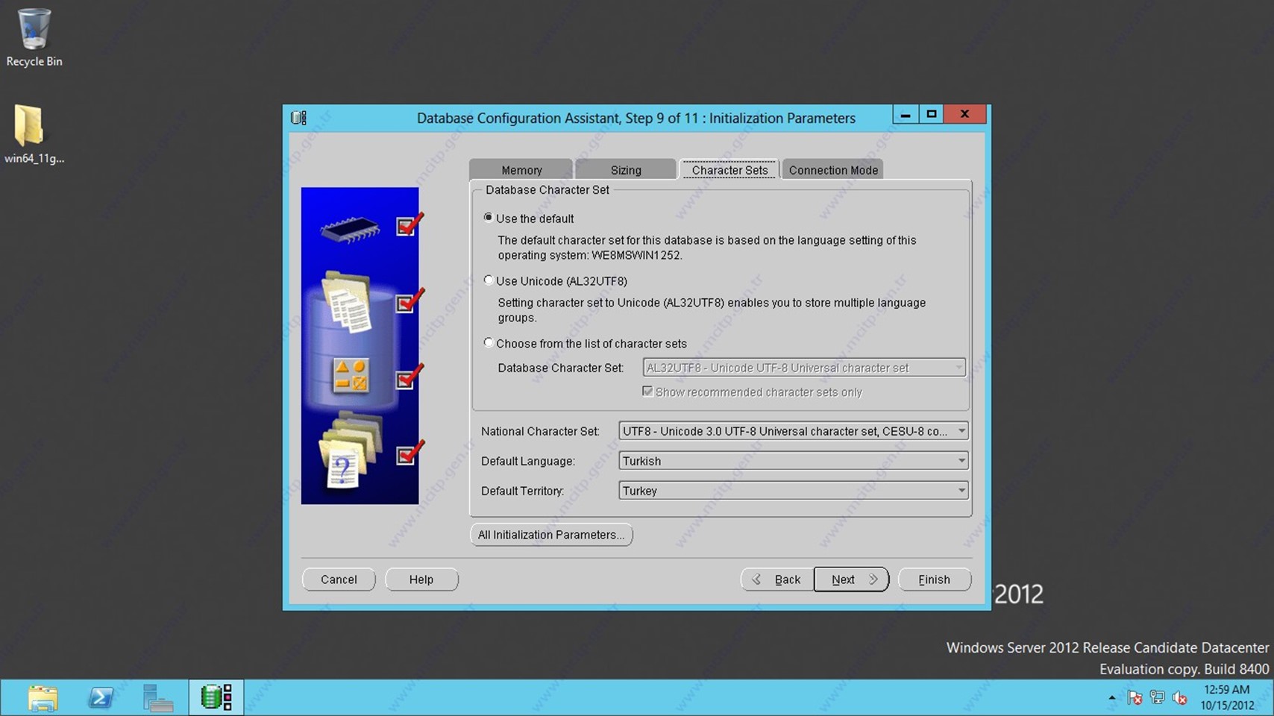Open the Recycle Bin desktop icon
Viewport: 1274px width, 716px height.
click(x=34, y=37)
